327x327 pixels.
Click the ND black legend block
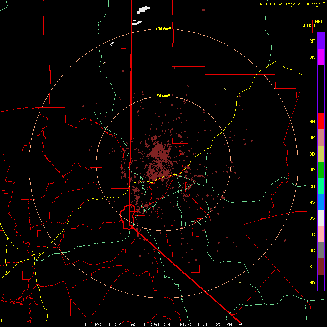321,283
